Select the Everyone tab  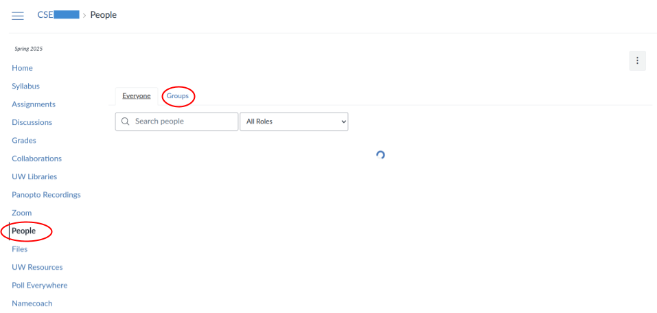click(136, 96)
